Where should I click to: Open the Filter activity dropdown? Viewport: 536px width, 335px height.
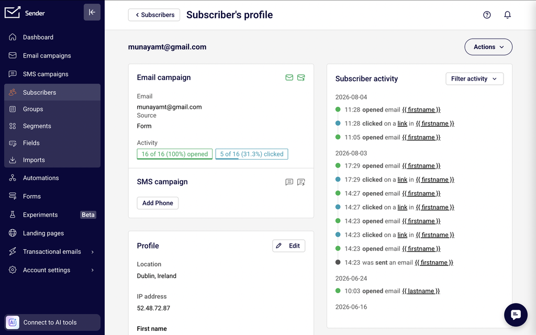point(474,79)
